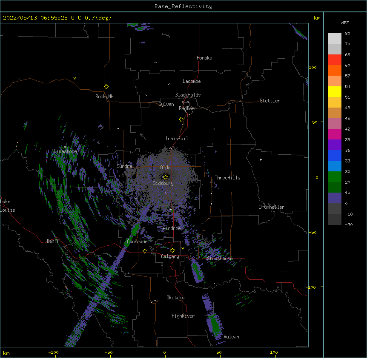Click the purple 0-10 dBZ legend swatch

pos(335,198)
